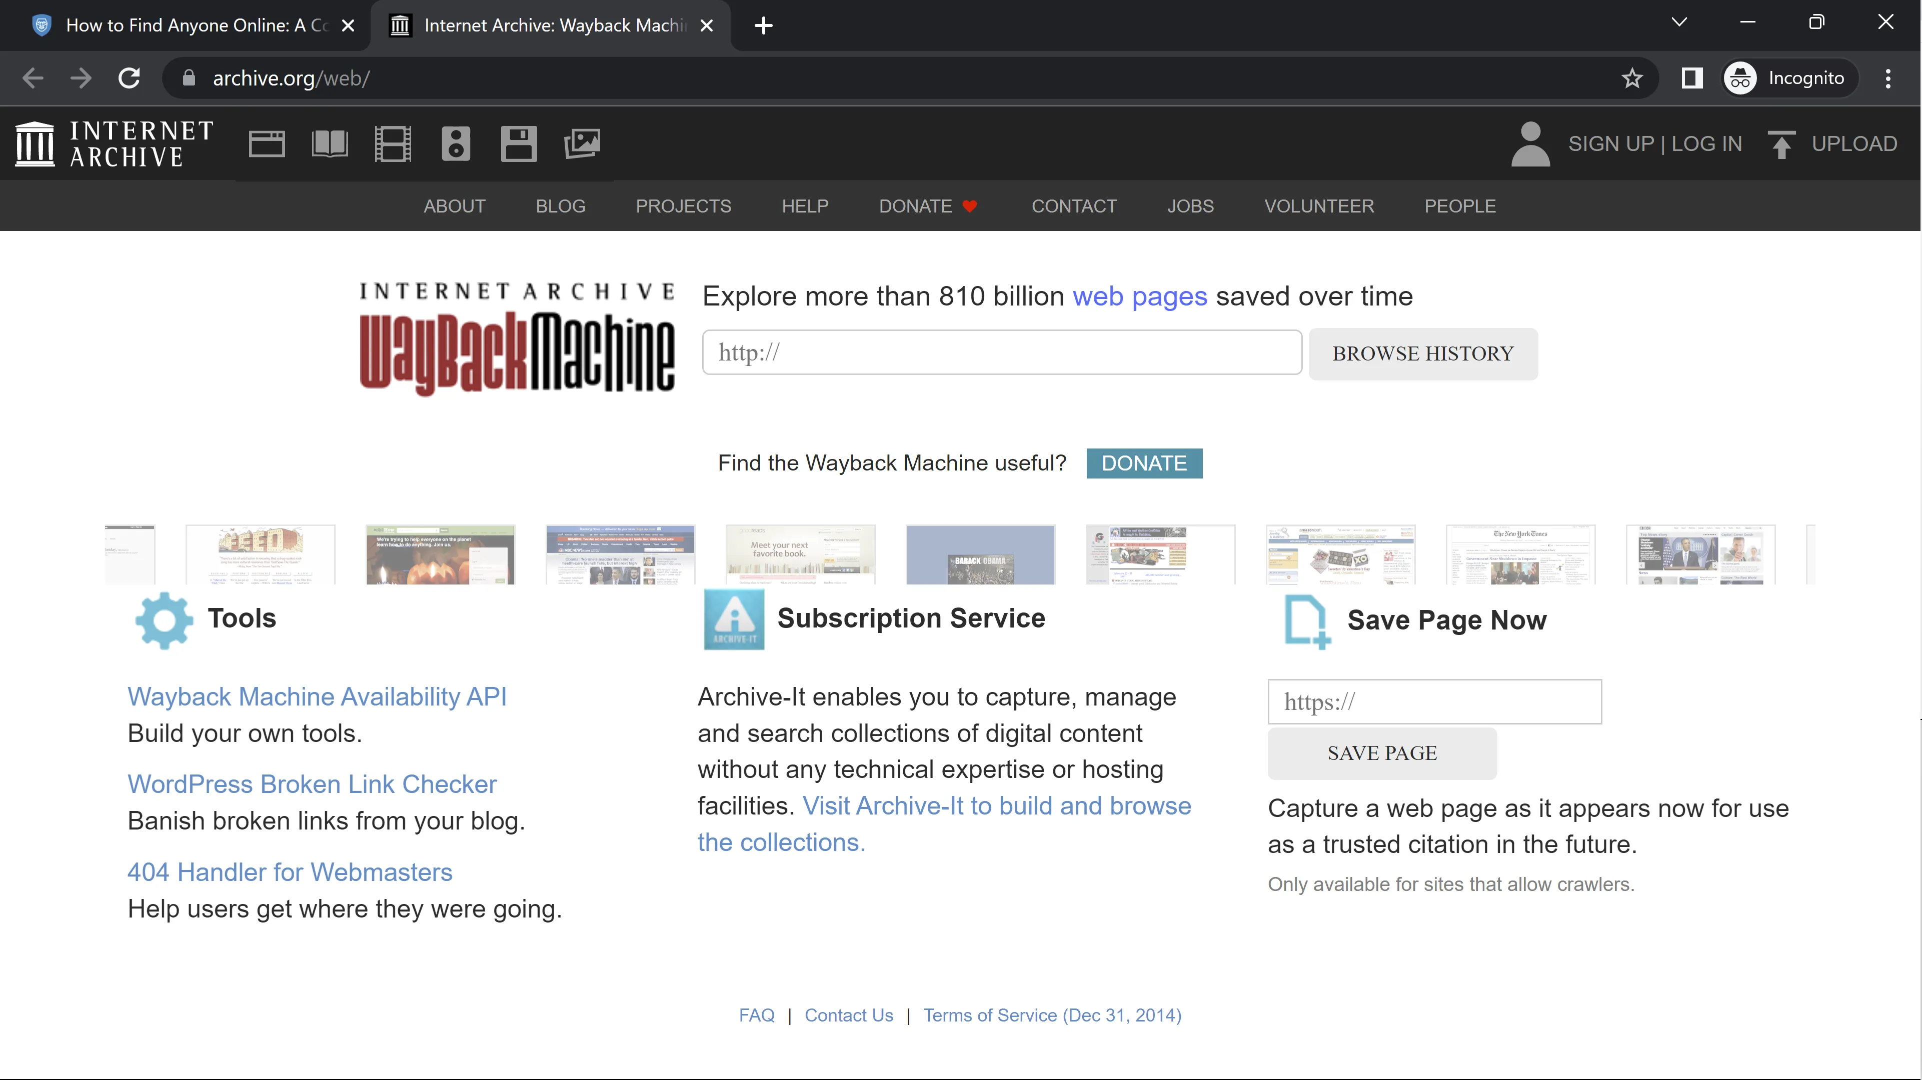Open the Incognito profile indicator
Viewport: 1922px width, 1080px height.
(x=1789, y=78)
